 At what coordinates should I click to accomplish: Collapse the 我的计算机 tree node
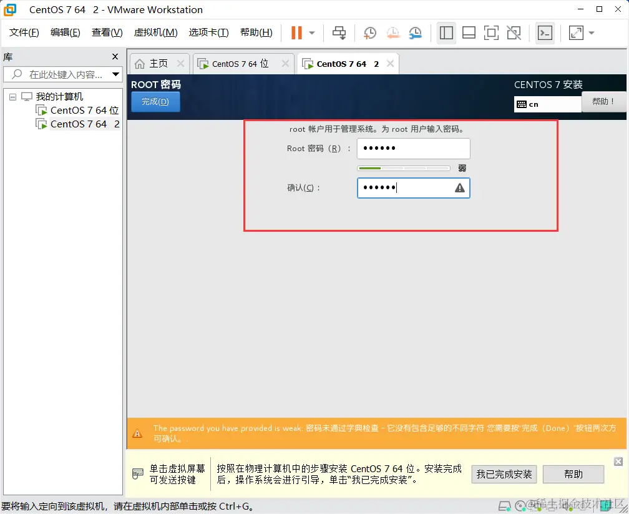[x=12, y=96]
